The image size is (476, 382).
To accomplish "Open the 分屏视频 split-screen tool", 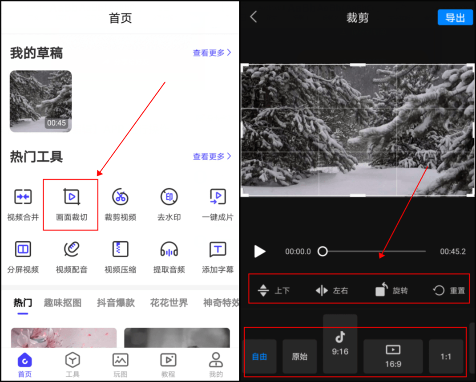I will coord(23,257).
